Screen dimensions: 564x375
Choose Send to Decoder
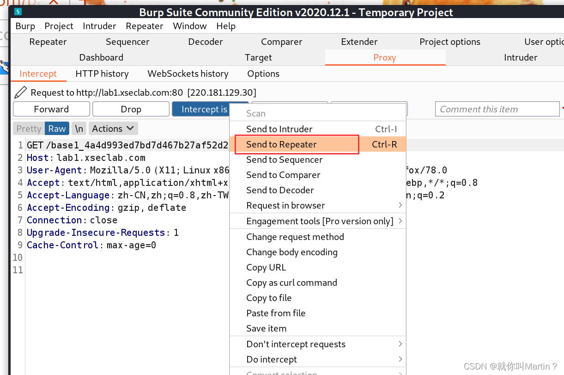(318, 190)
